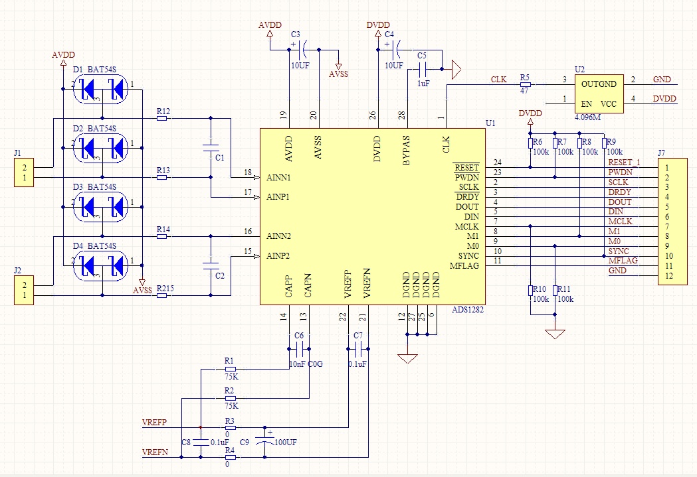
Task: Click ground symbol below R10 and R11
Action: pyautogui.click(x=555, y=334)
